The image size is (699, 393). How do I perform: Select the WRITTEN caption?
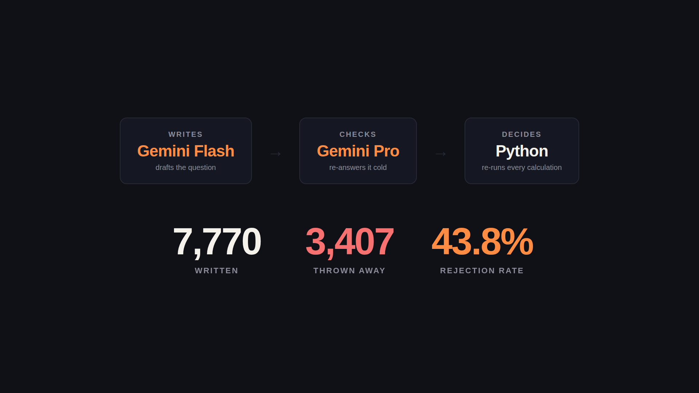coord(217,271)
